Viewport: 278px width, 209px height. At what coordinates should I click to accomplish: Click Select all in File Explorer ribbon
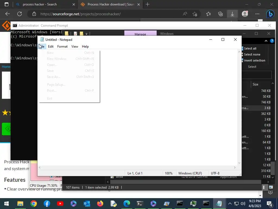click(250, 48)
